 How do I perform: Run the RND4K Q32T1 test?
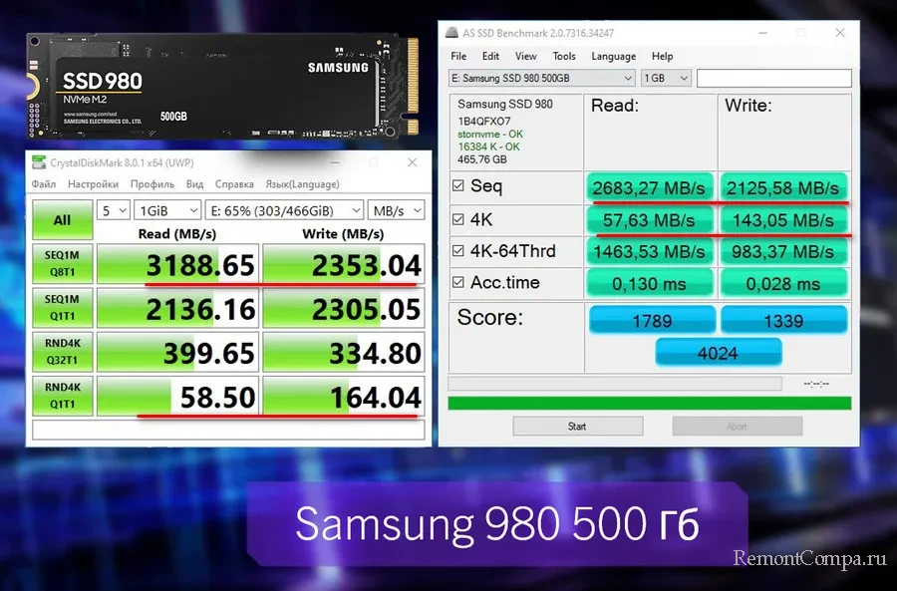tap(63, 352)
